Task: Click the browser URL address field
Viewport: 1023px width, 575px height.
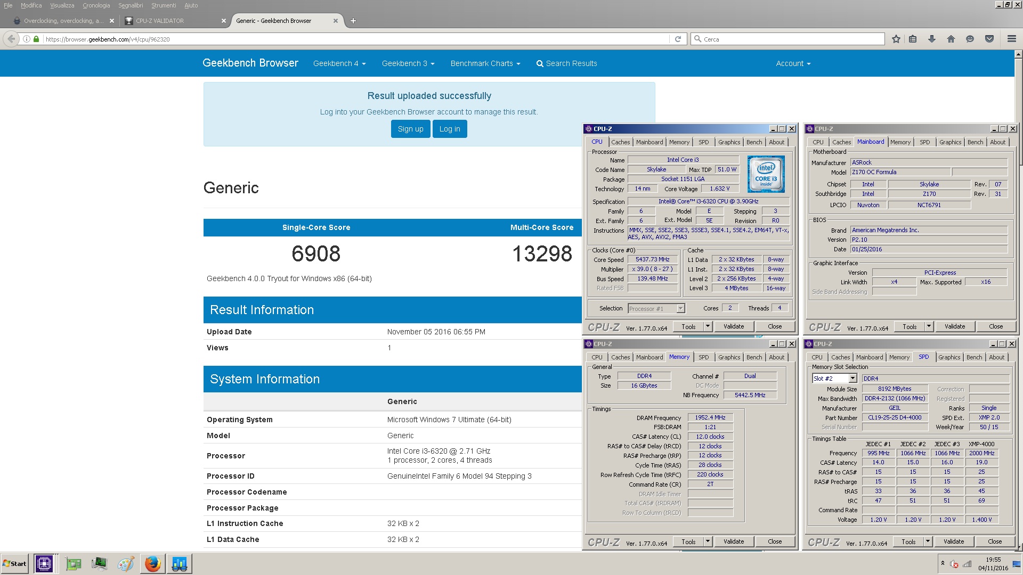Action: [356, 39]
